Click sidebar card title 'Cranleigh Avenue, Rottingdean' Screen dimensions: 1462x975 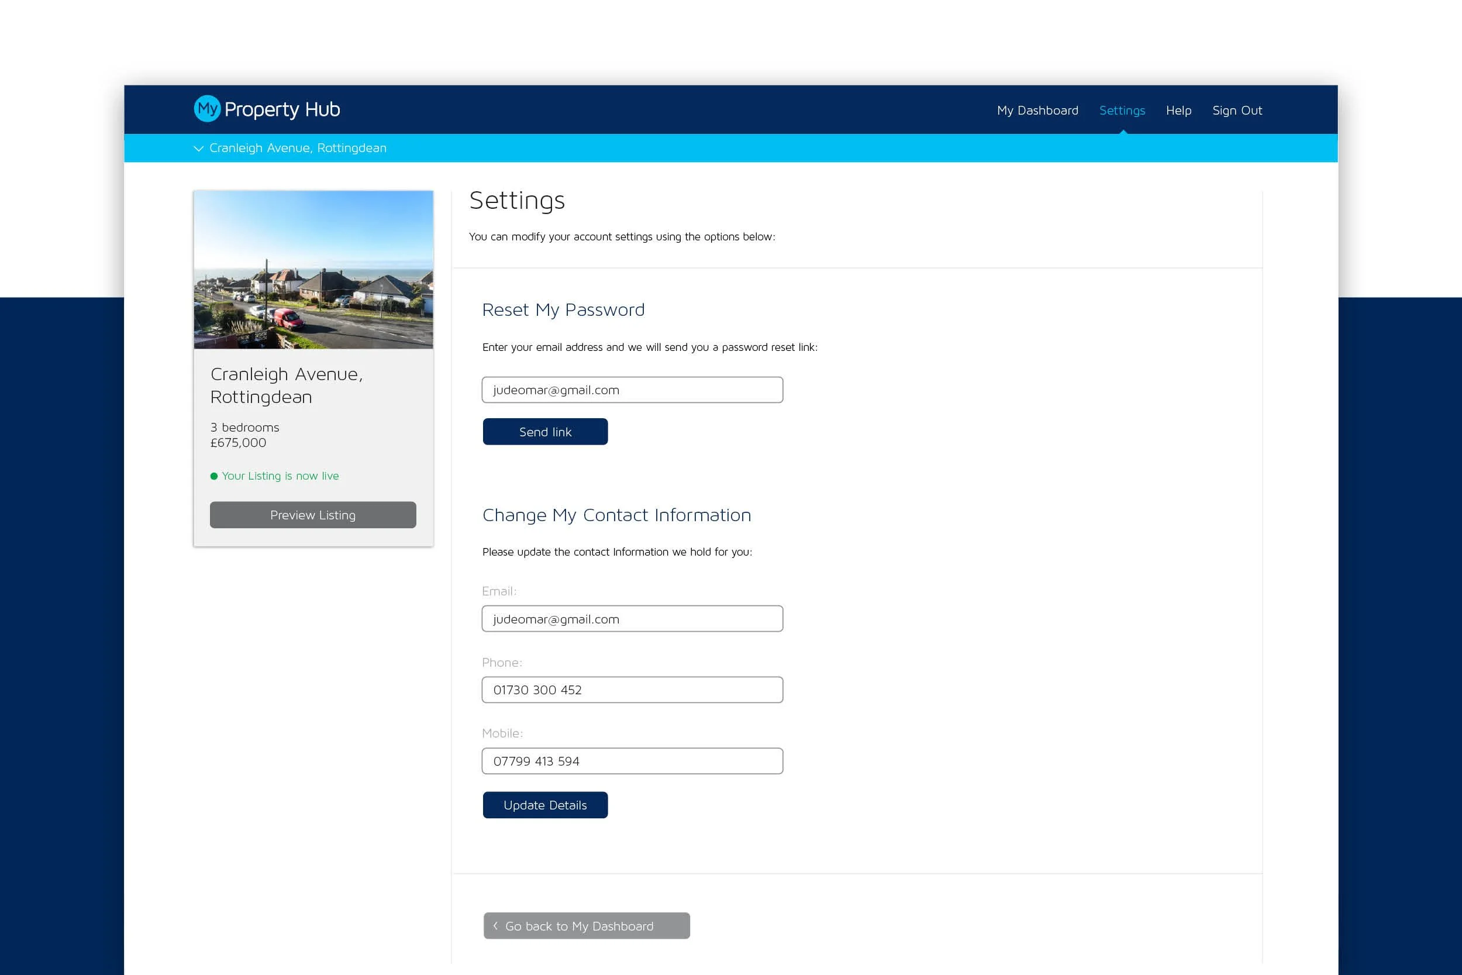287,385
